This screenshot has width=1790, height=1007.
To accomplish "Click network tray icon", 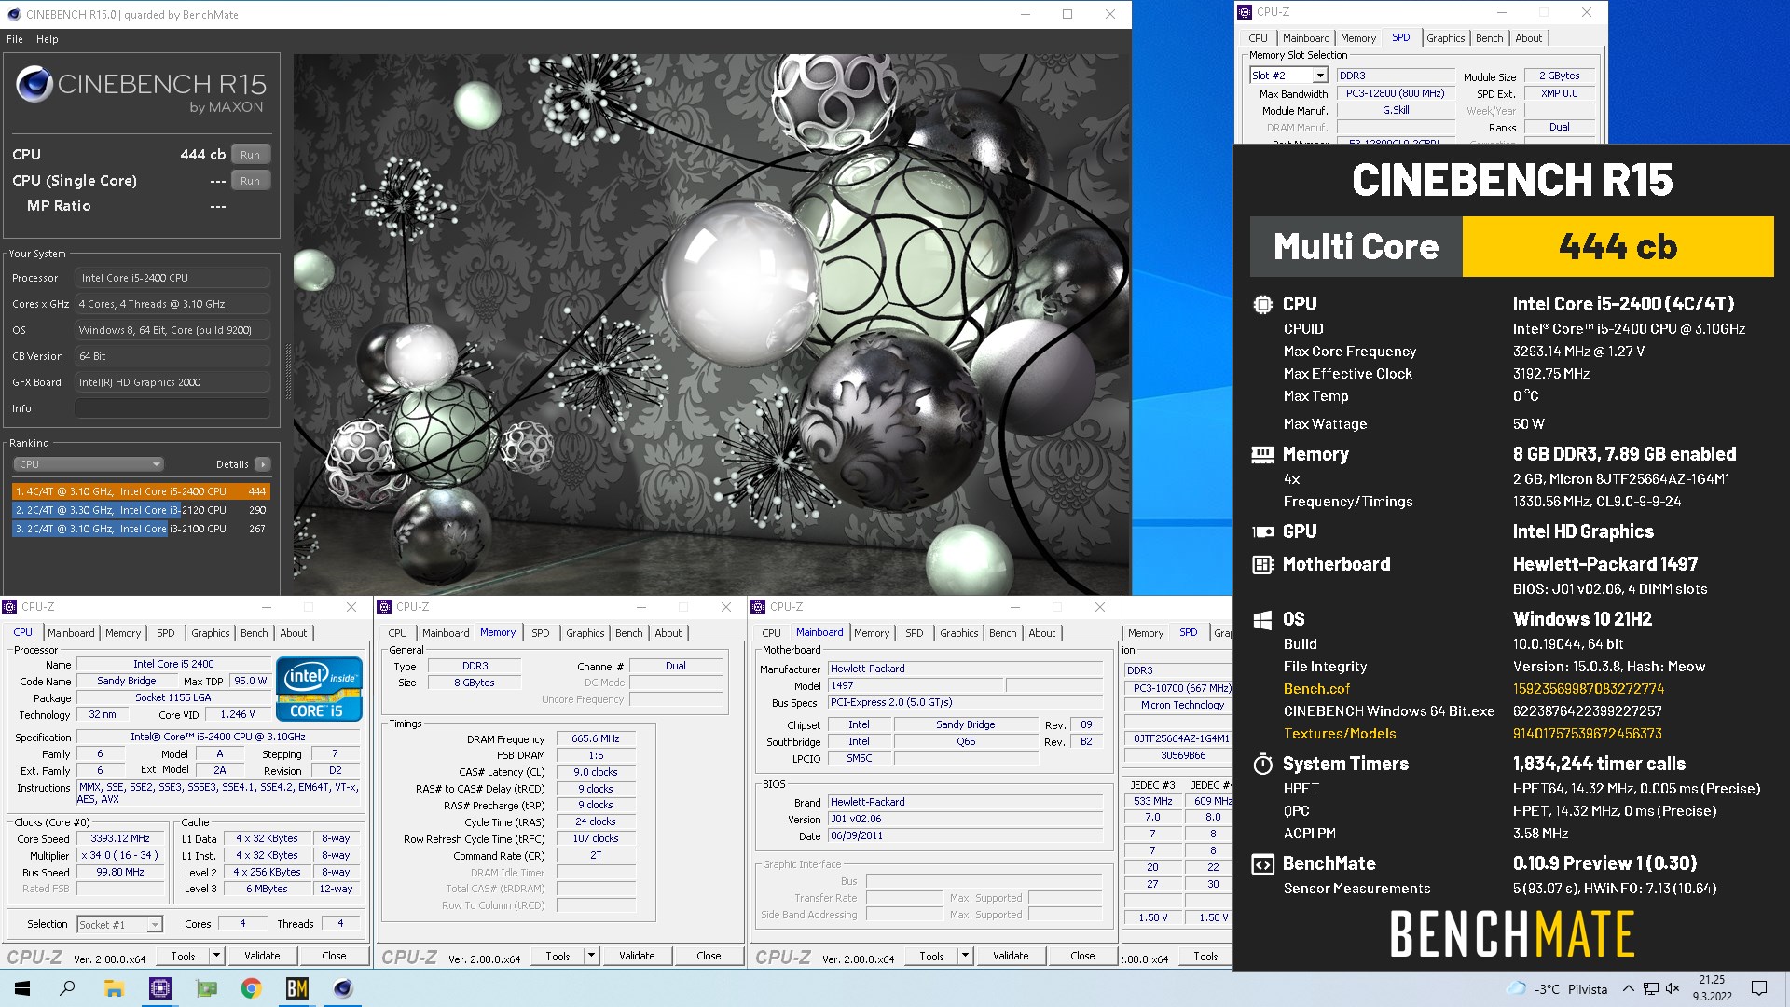I will pos(1650,988).
